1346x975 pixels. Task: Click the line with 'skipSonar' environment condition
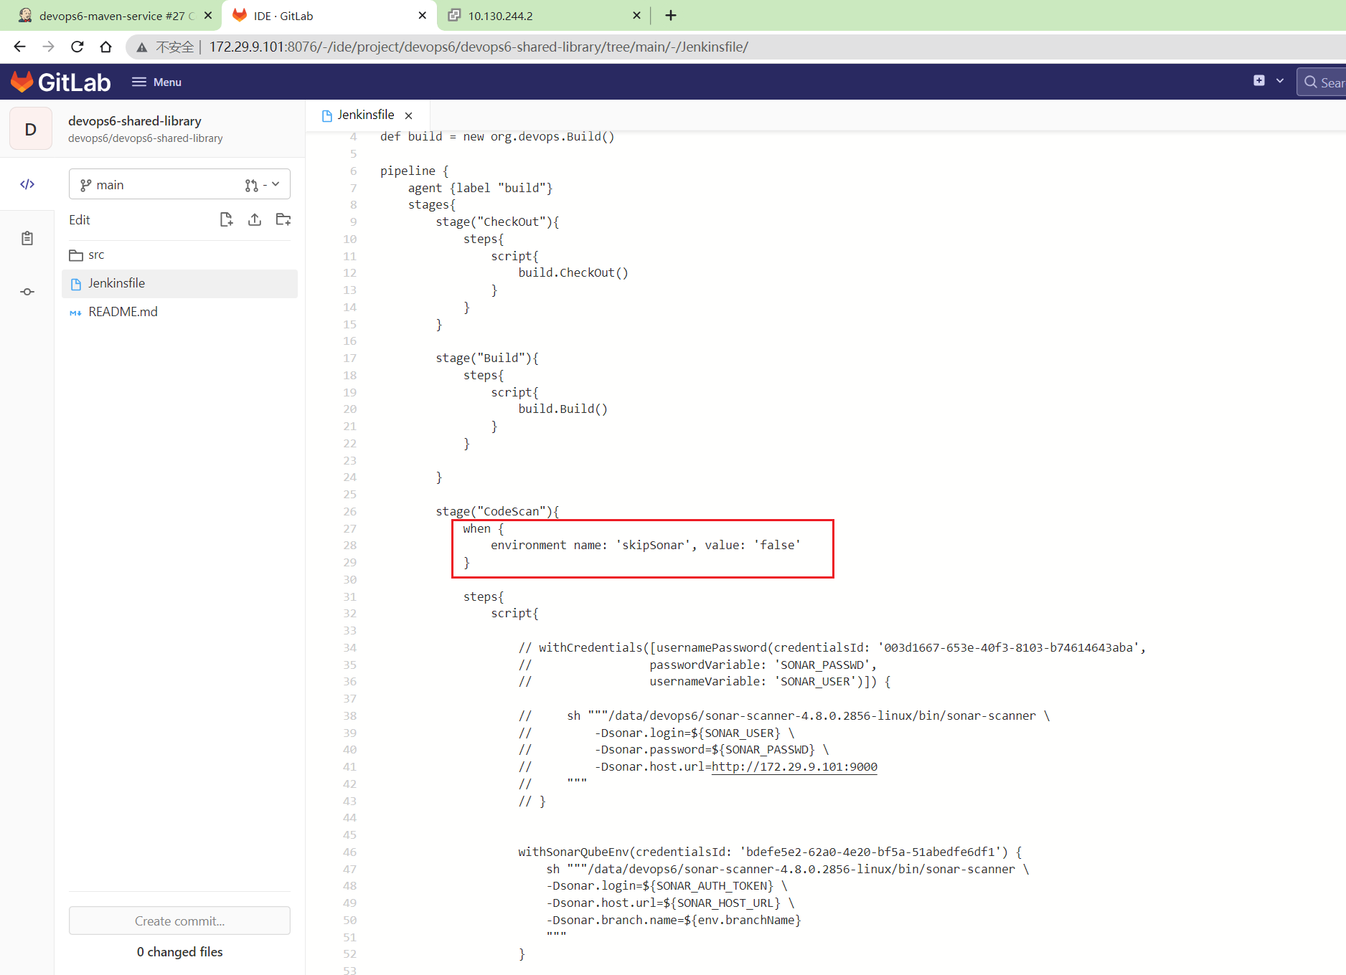pos(645,546)
